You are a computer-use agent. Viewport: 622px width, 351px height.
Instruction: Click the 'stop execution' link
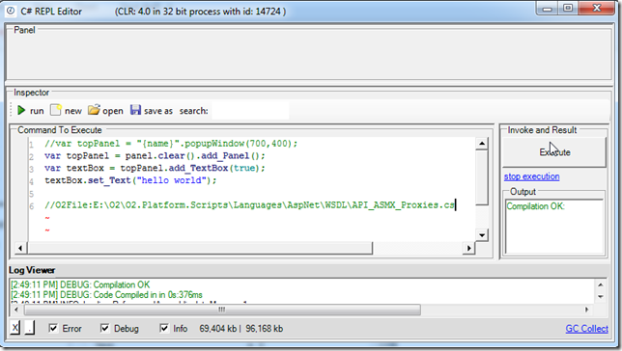[x=531, y=176]
